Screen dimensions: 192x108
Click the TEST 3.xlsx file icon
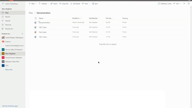click(x=35, y=27)
